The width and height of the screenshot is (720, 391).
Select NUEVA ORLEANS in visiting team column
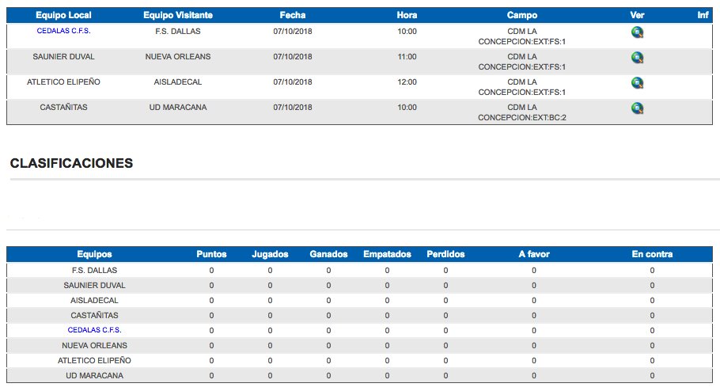pos(178,56)
